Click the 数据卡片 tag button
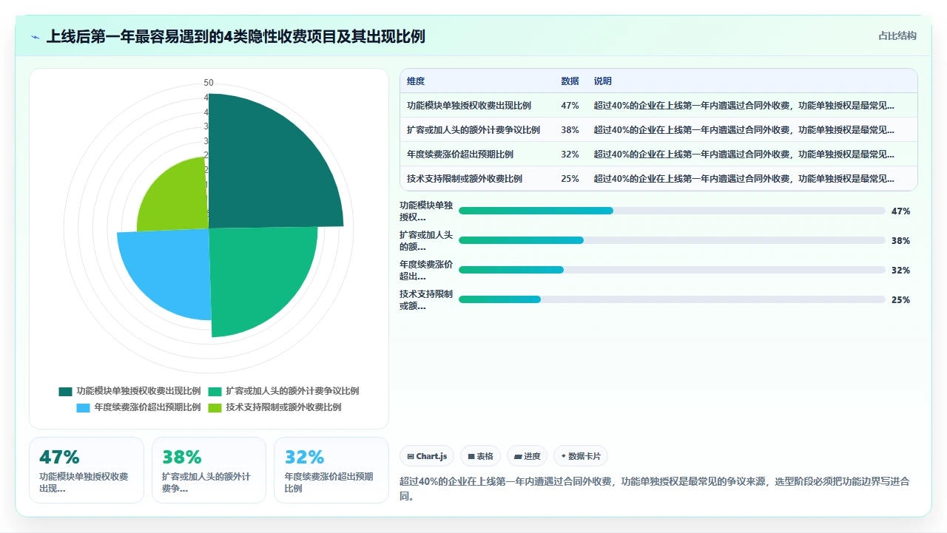Viewport: 947px width, 533px height. click(x=581, y=456)
